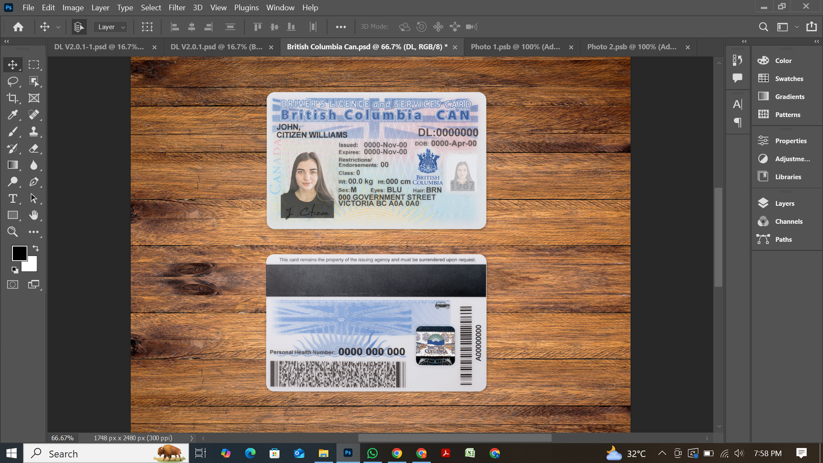Open the Search magnifier in options bar
This screenshot has width=823, height=463.
coord(764,27)
